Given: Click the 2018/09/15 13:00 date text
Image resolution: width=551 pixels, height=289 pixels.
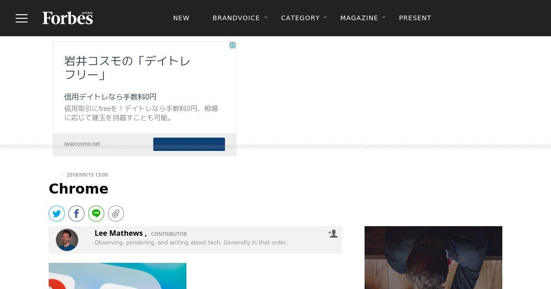Looking at the screenshot, I should pyautogui.click(x=87, y=175).
